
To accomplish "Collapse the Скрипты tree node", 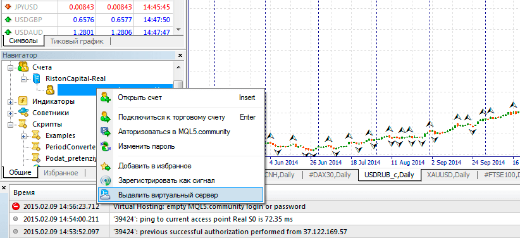I will tap(10, 125).
